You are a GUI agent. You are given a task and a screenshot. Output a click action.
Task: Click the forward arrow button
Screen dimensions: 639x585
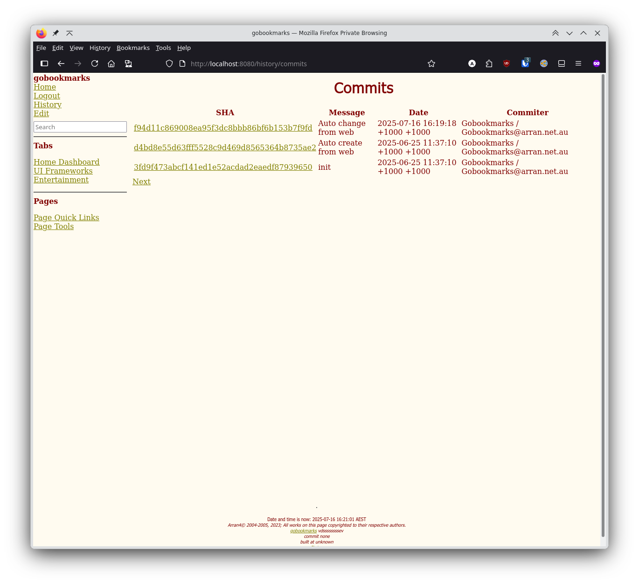pos(78,63)
